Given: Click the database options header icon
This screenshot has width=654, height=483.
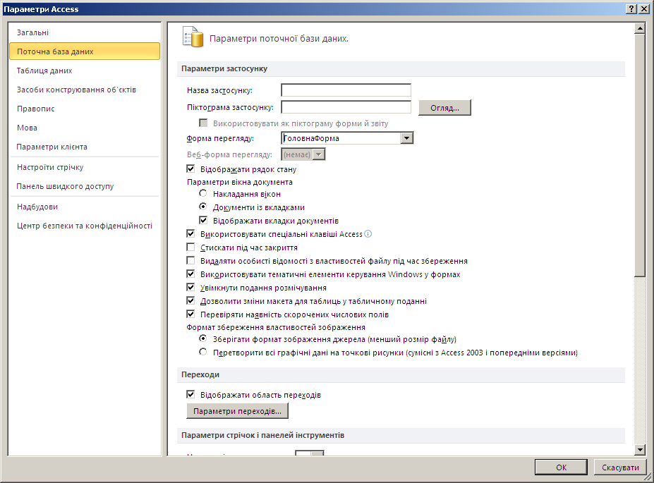Looking at the screenshot, I should point(193,37).
